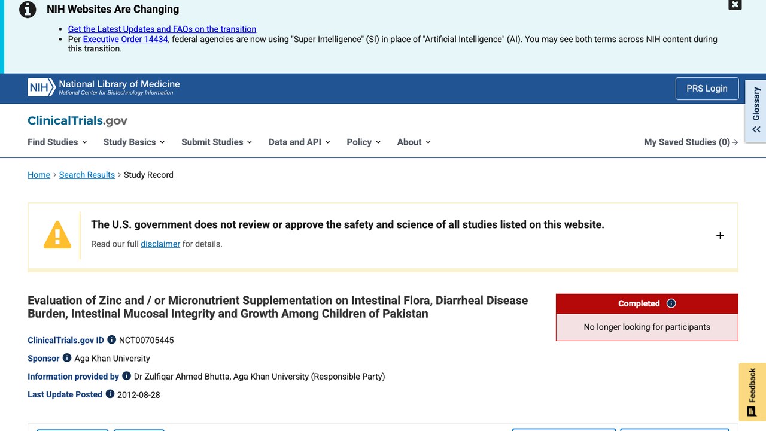Open the Feedback tab on the side
766x431 pixels.
752,392
